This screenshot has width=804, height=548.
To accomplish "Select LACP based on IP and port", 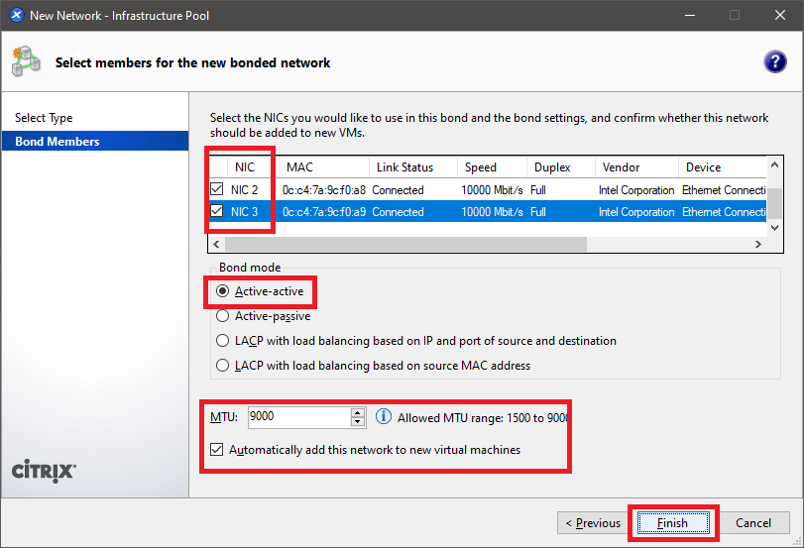I will (x=223, y=341).
